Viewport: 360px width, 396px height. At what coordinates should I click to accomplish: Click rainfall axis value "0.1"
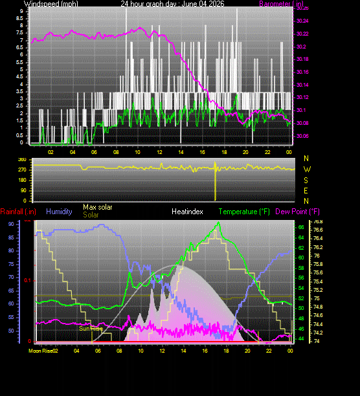tap(27, 280)
